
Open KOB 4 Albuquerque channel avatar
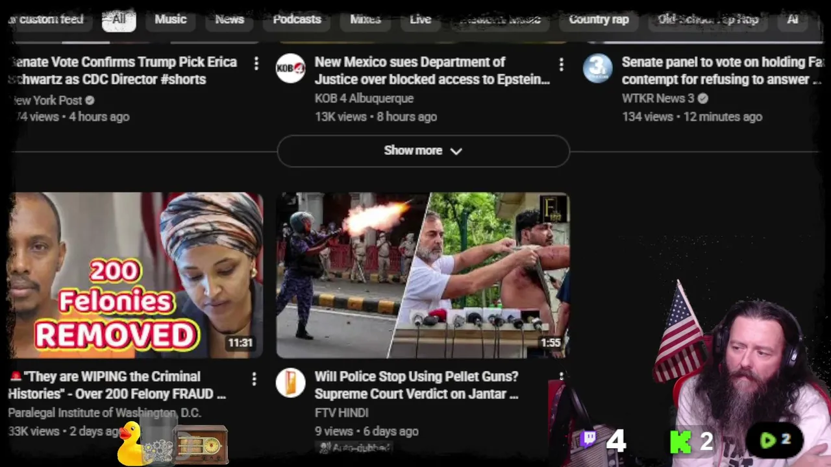point(290,69)
